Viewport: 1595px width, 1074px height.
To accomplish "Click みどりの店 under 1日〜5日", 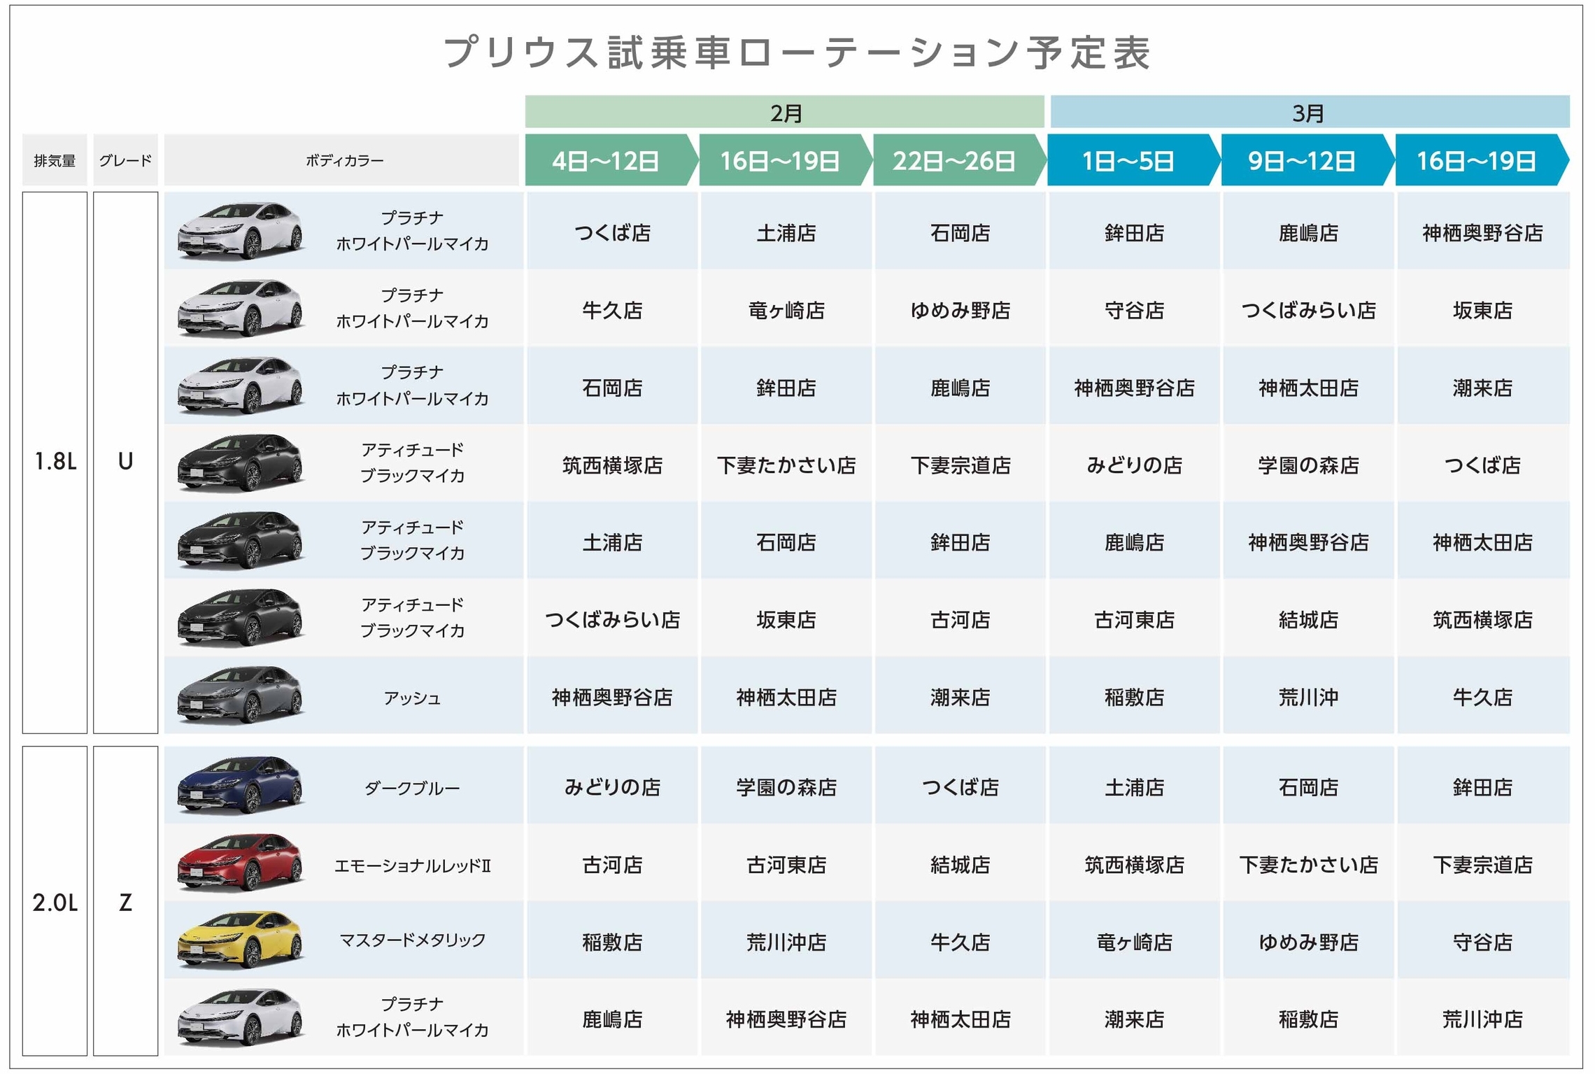I will 1134,465.
